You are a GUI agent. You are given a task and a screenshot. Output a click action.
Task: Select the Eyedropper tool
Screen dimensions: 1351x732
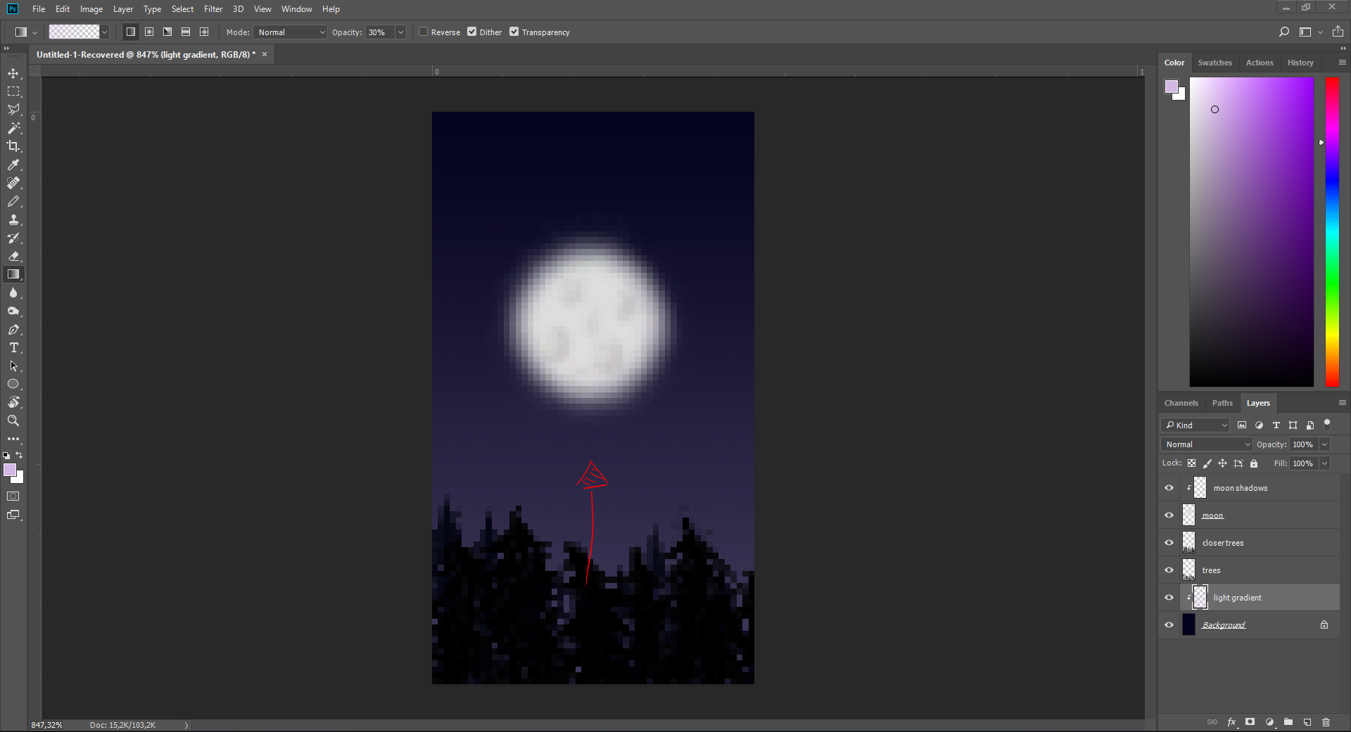(13, 165)
